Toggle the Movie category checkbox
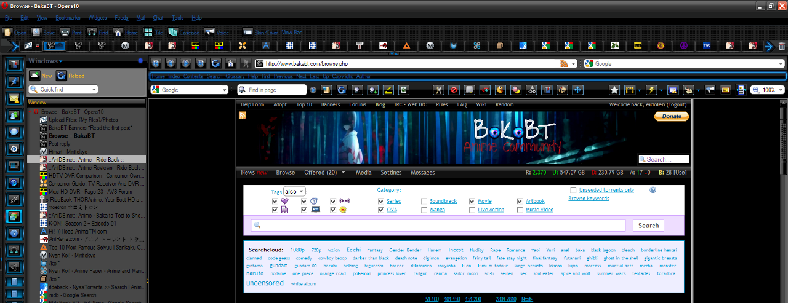Image resolution: width=788 pixels, height=303 pixels. tap(472, 201)
